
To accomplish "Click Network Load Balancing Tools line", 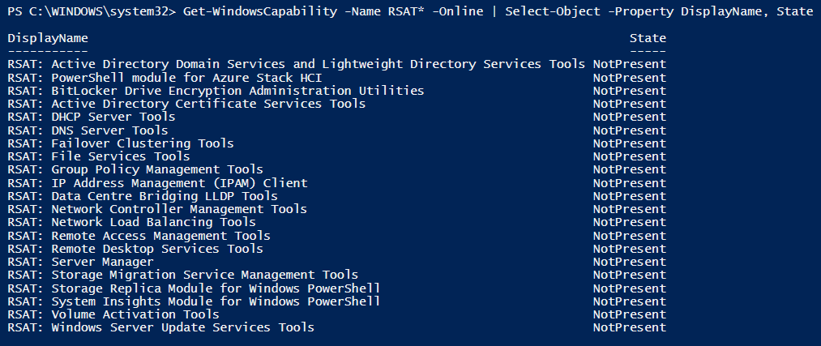I will click(x=132, y=223).
